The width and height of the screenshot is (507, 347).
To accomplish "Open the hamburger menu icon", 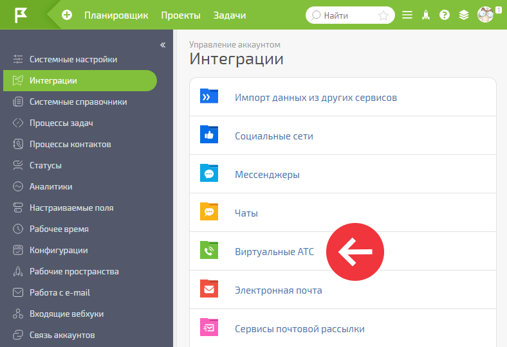I will 407,15.
